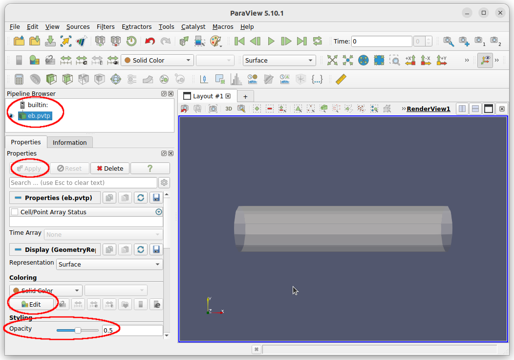Image resolution: width=514 pixels, height=360 pixels.
Task: Set view direction to +X
Action: pyautogui.click(x=410, y=60)
